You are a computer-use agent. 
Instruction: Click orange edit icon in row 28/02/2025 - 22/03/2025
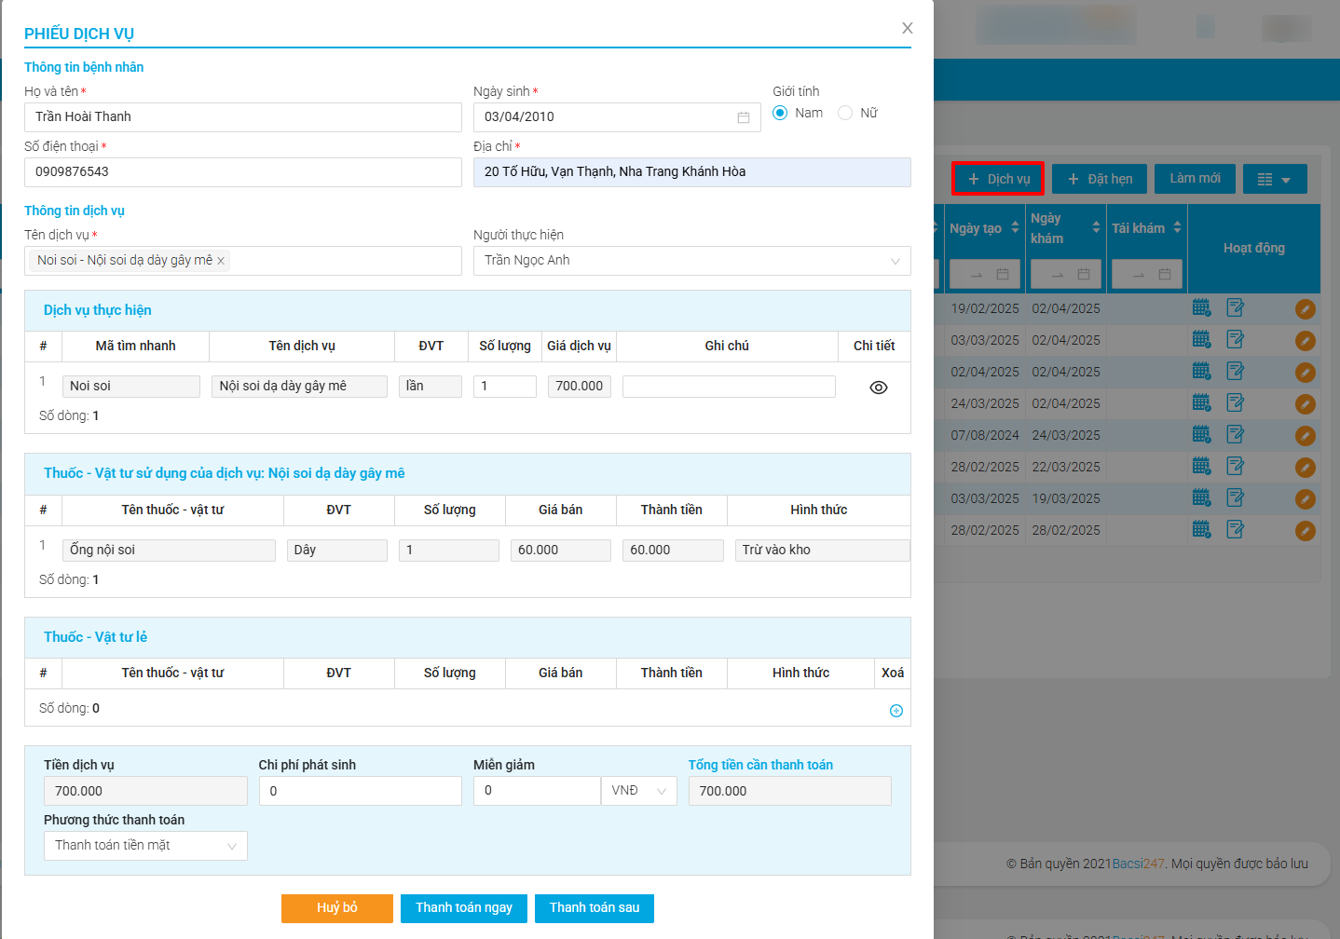1306,468
